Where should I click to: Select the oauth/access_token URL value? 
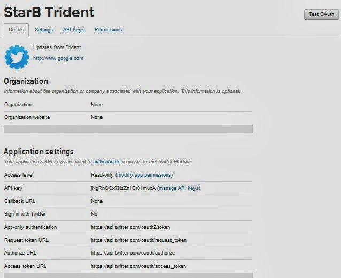coord(138,266)
